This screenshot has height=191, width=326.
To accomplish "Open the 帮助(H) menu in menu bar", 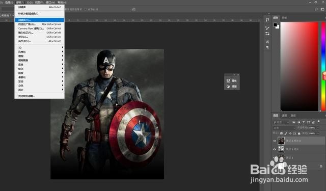I will 62,3.
